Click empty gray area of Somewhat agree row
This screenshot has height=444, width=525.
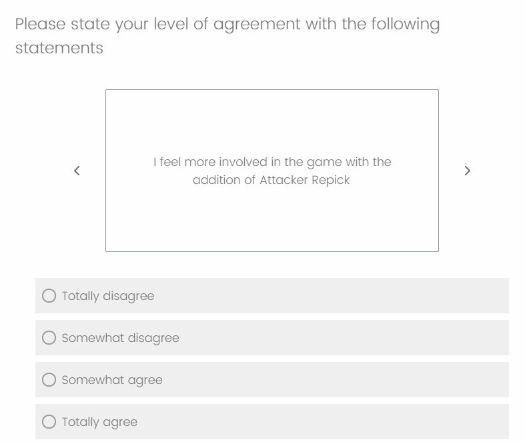tap(336, 380)
